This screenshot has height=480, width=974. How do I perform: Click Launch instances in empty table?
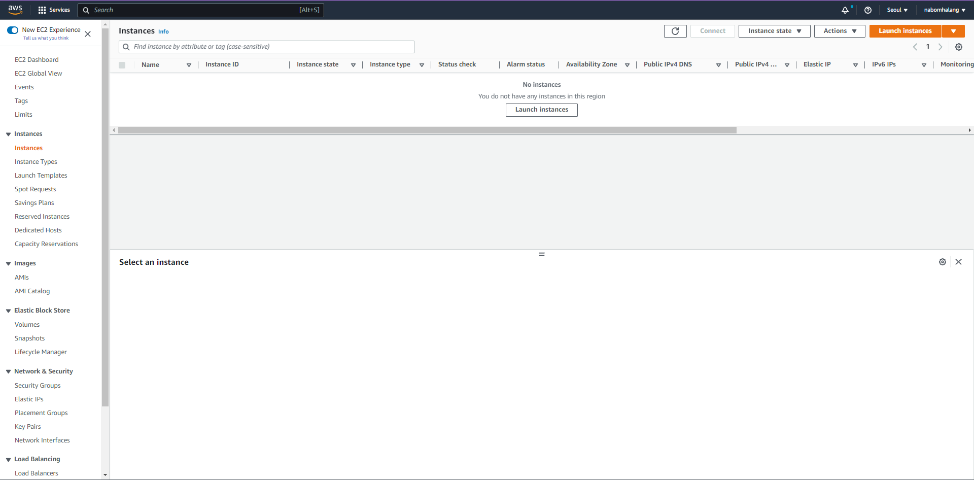click(542, 110)
